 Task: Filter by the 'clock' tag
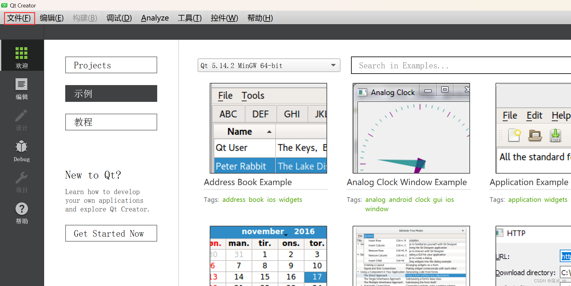423,199
